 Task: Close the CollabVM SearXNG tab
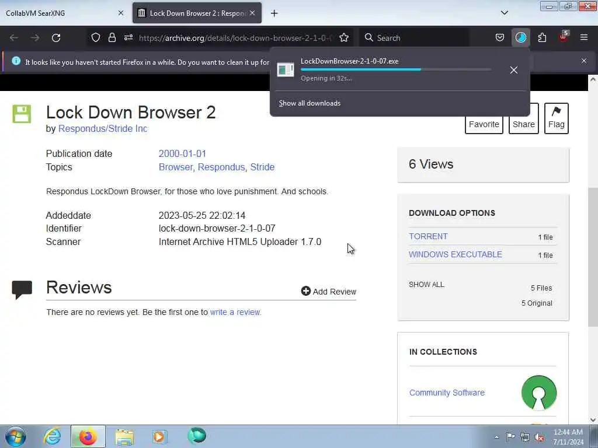point(121,13)
